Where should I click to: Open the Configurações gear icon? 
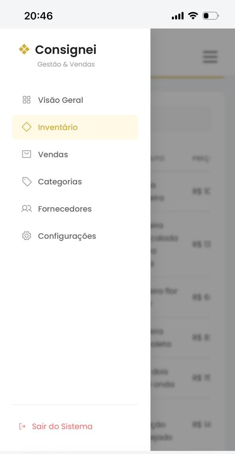point(26,236)
